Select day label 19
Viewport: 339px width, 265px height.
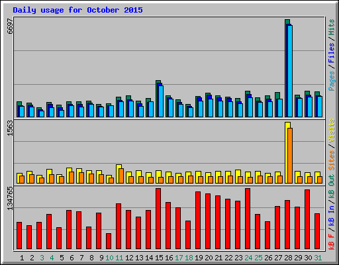(x=199, y=258)
